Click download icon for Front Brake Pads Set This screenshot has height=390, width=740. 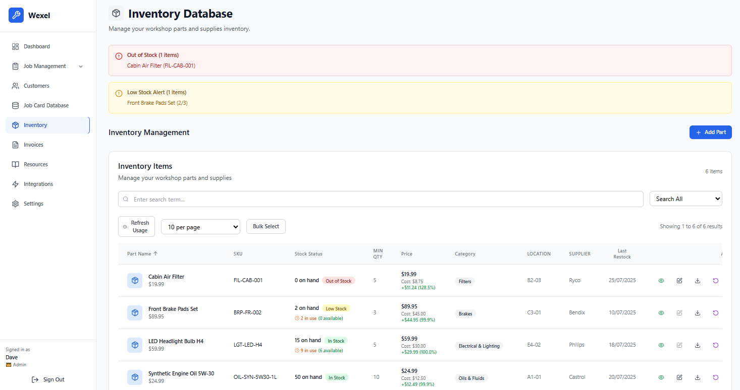pyautogui.click(x=698, y=313)
